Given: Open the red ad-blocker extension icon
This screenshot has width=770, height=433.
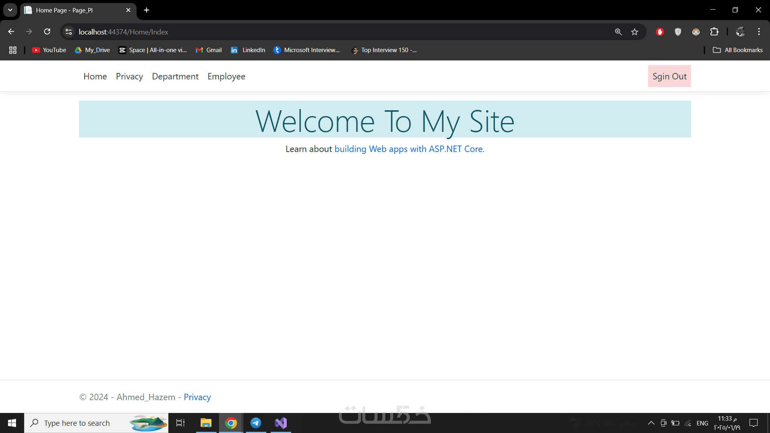Looking at the screenshot, I should 660,32.
